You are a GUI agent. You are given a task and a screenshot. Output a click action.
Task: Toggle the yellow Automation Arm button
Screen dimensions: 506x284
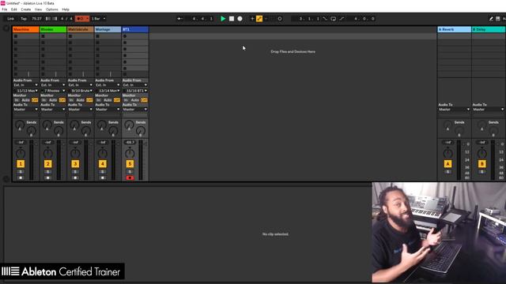(x=259, y=19)
